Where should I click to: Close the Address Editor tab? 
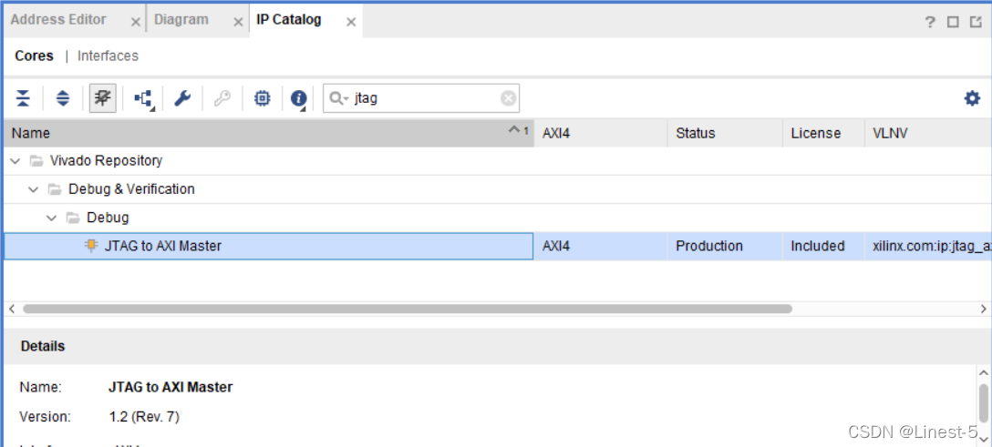pyautogui.click(x=135, y=22)
